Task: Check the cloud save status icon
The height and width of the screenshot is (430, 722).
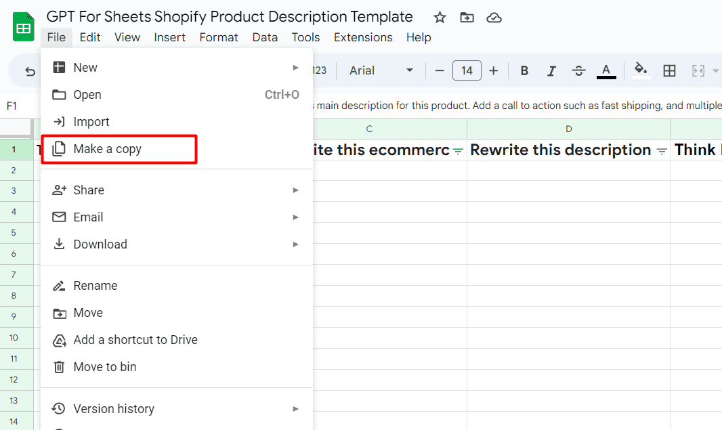Action: point(494,18)
